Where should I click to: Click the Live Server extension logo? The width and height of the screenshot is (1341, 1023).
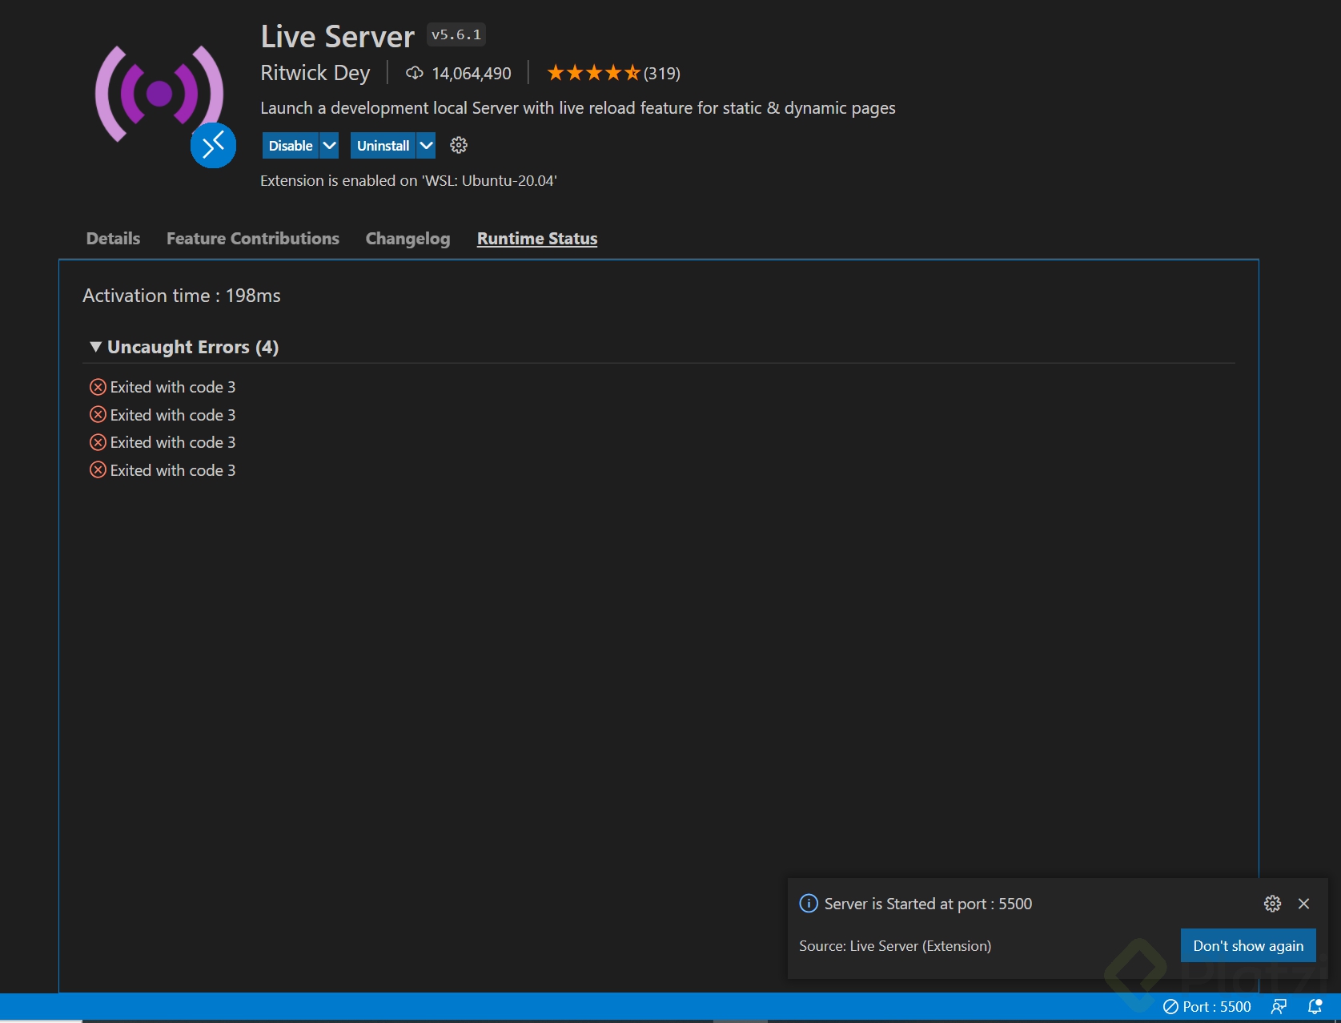pos(159,94)
